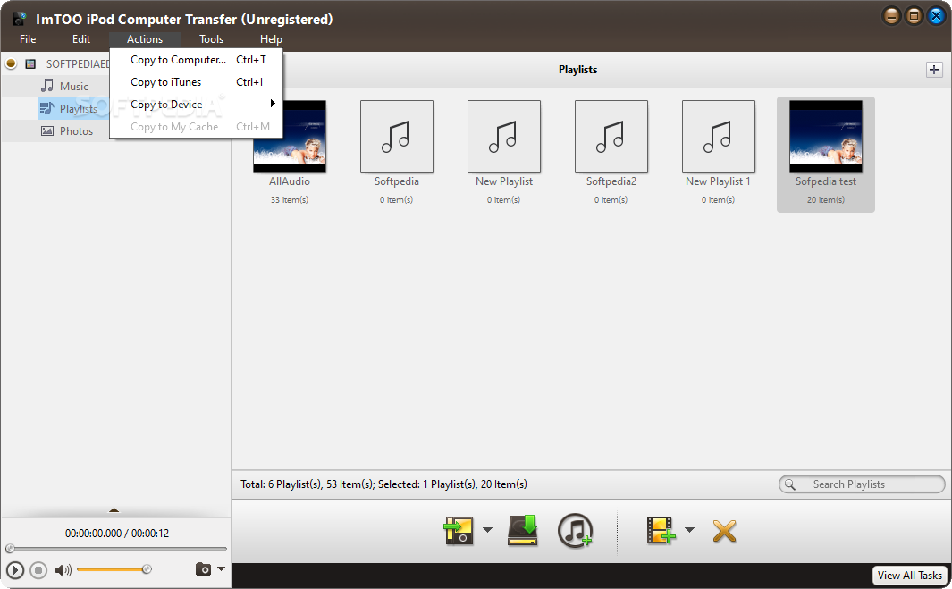Expand the player panel with up arrow
The image size is (952, 589).
pos(114,510)
